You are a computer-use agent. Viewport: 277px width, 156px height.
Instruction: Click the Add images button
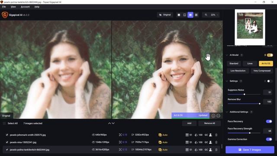tap(189, 123)
